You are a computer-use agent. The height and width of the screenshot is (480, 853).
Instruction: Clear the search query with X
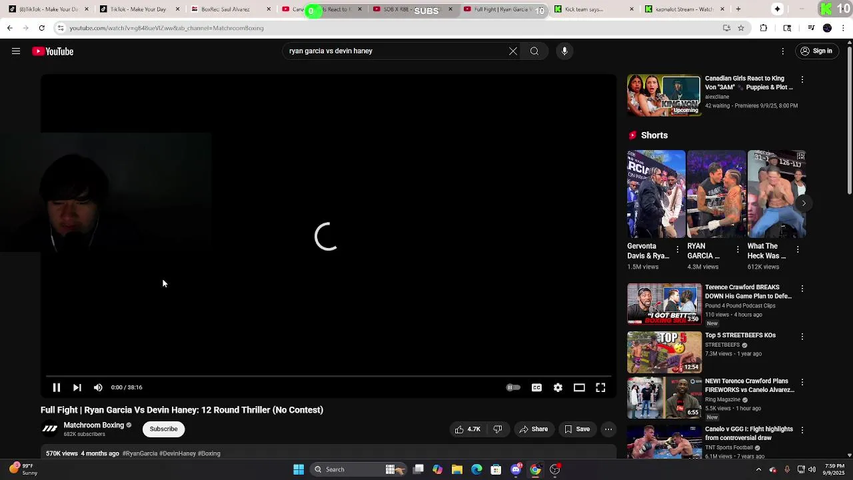click(513, 51)
